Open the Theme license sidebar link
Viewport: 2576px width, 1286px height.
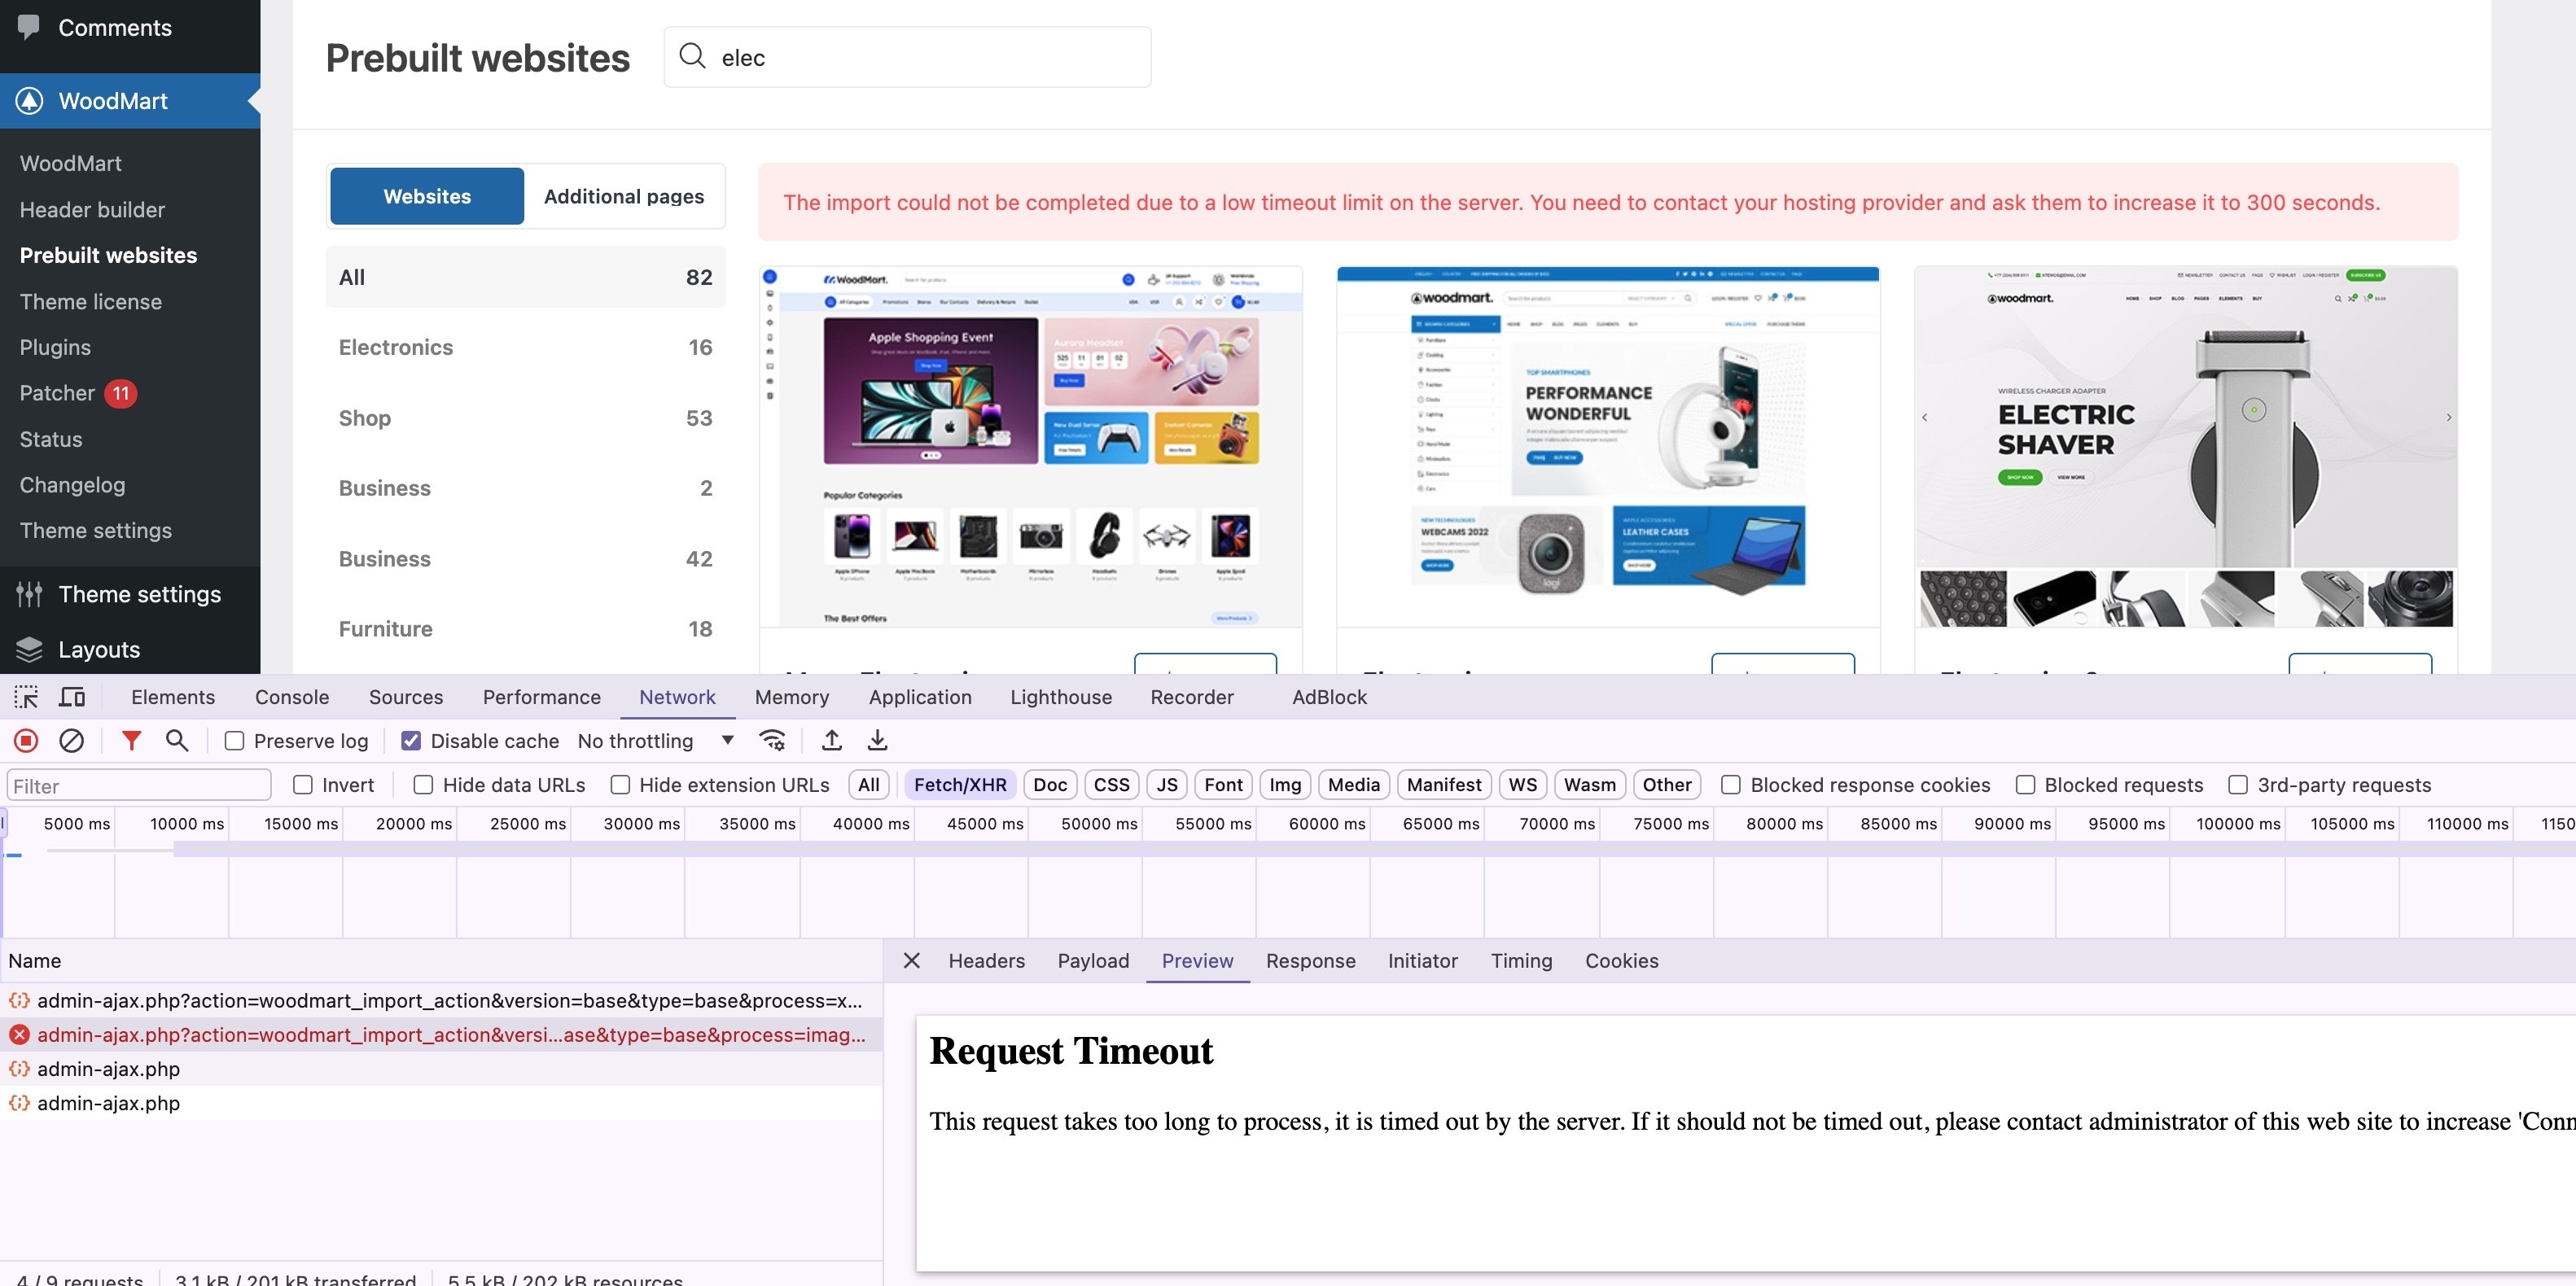90,301
